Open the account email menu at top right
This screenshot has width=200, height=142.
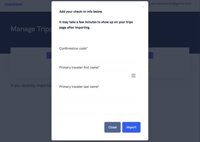point(174,4)
